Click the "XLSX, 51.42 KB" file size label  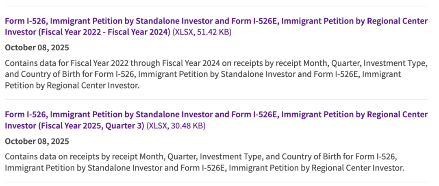click(x=202, y=32)
